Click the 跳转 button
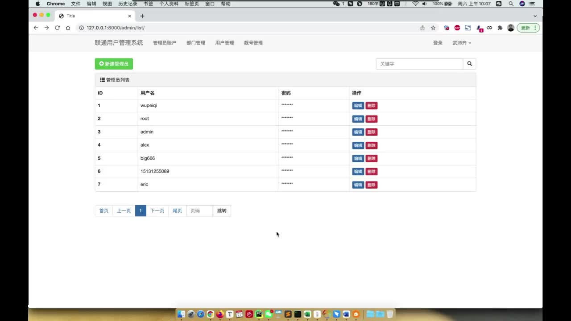Image resolution: width=571 pixels, height=321 pixels. pos(222,211)
